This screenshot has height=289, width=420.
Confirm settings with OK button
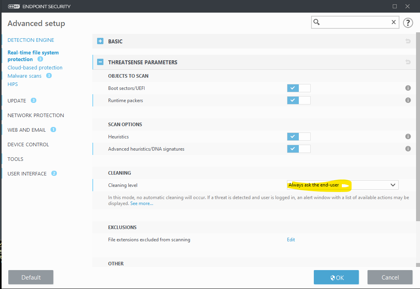point(336,277)
